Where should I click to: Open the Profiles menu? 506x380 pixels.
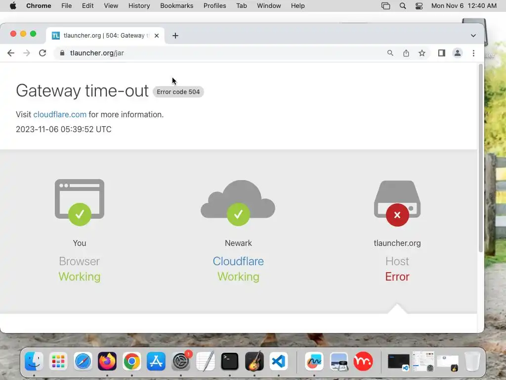pos(214,6)
